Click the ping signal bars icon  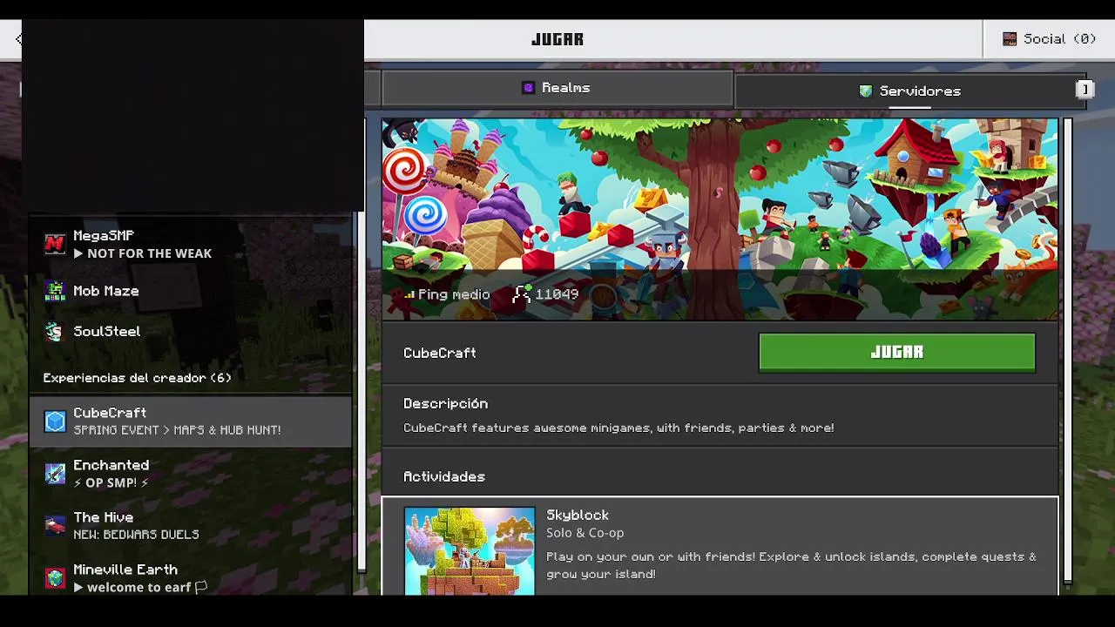(x=409, y=294)
